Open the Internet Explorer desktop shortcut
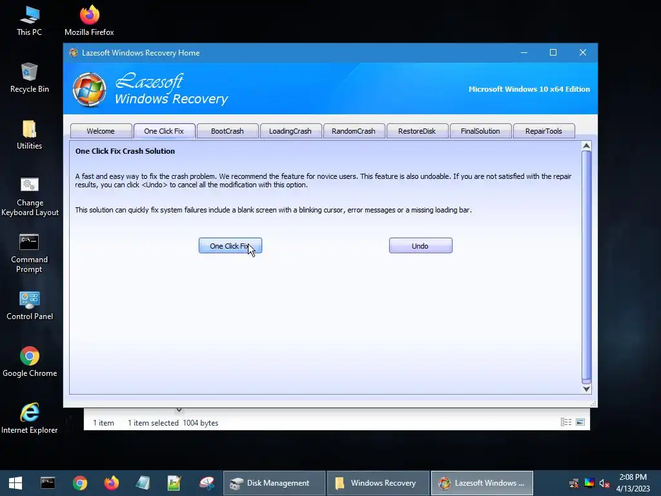661x496 pixels. (30, 418)
